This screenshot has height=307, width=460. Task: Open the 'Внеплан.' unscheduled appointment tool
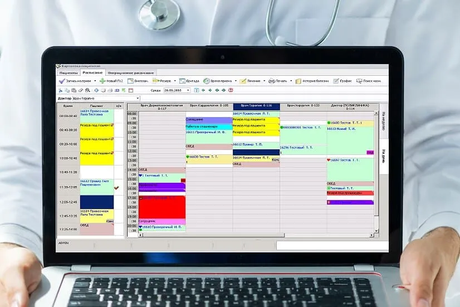pos(138,81)
